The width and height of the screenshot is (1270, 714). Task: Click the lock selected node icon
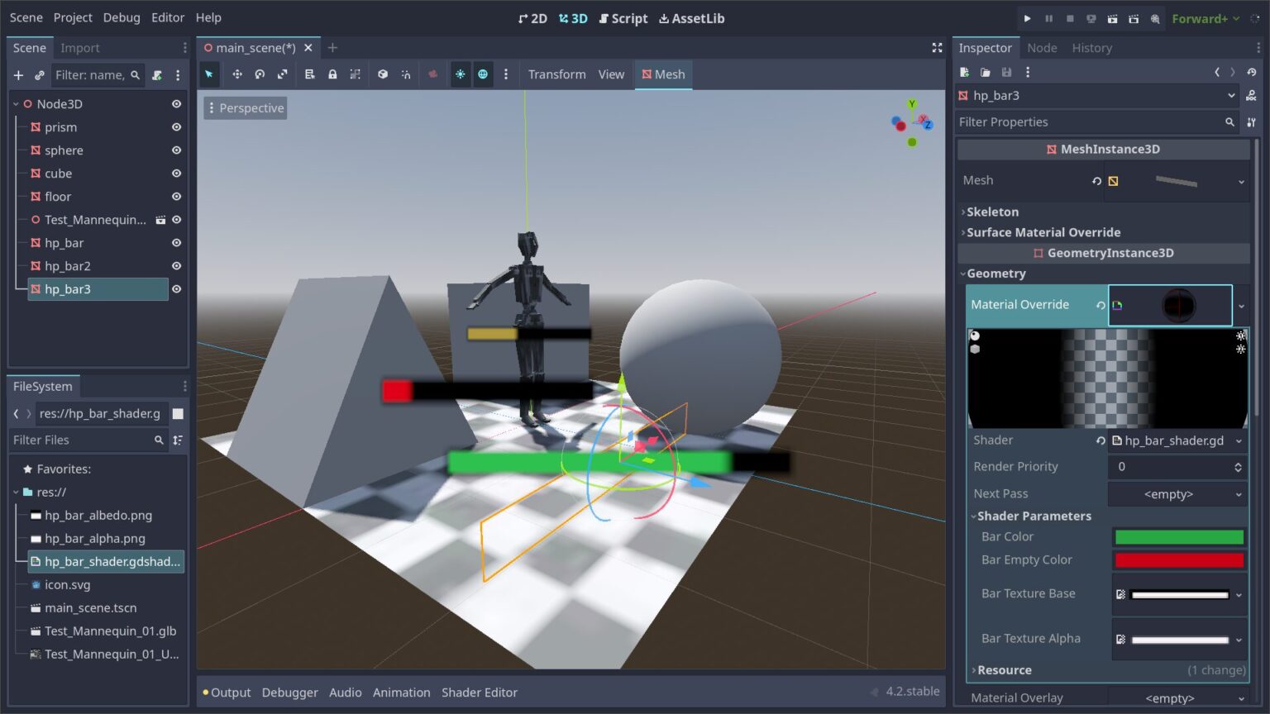click(x=332, y=74)
